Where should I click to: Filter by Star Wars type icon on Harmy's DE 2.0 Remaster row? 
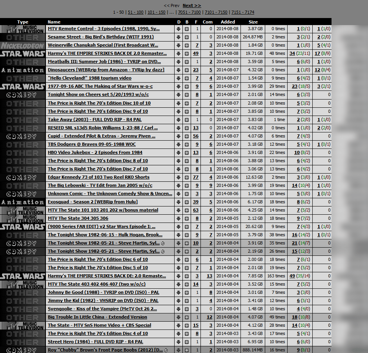(x=22, y=54)
